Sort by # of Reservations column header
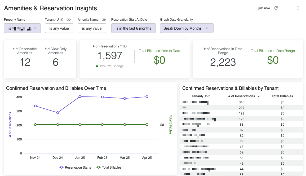 pos(241,96)
